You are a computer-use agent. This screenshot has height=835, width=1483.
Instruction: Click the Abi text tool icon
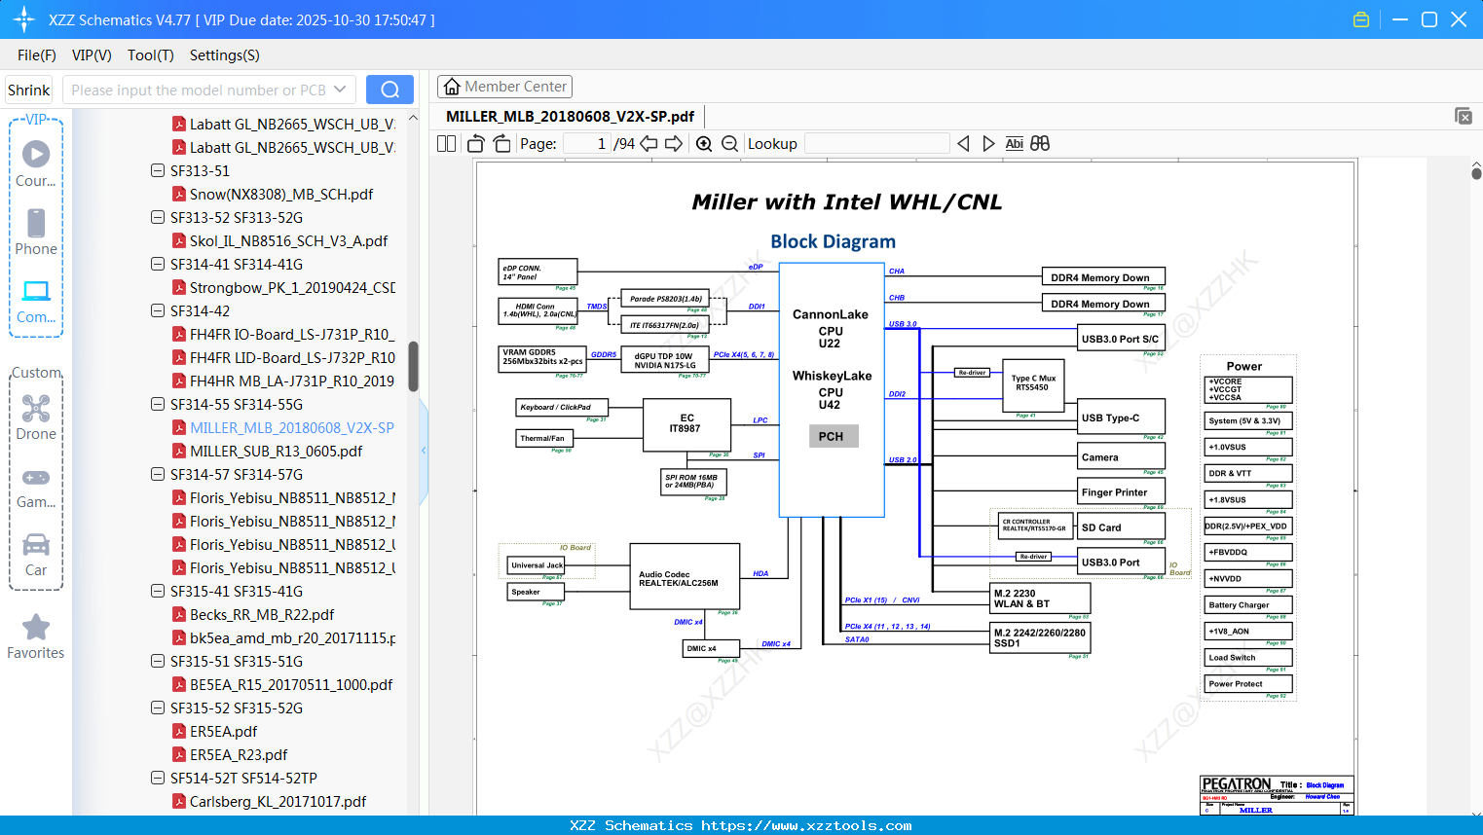pyautogui.click(x=1014, y=143)
